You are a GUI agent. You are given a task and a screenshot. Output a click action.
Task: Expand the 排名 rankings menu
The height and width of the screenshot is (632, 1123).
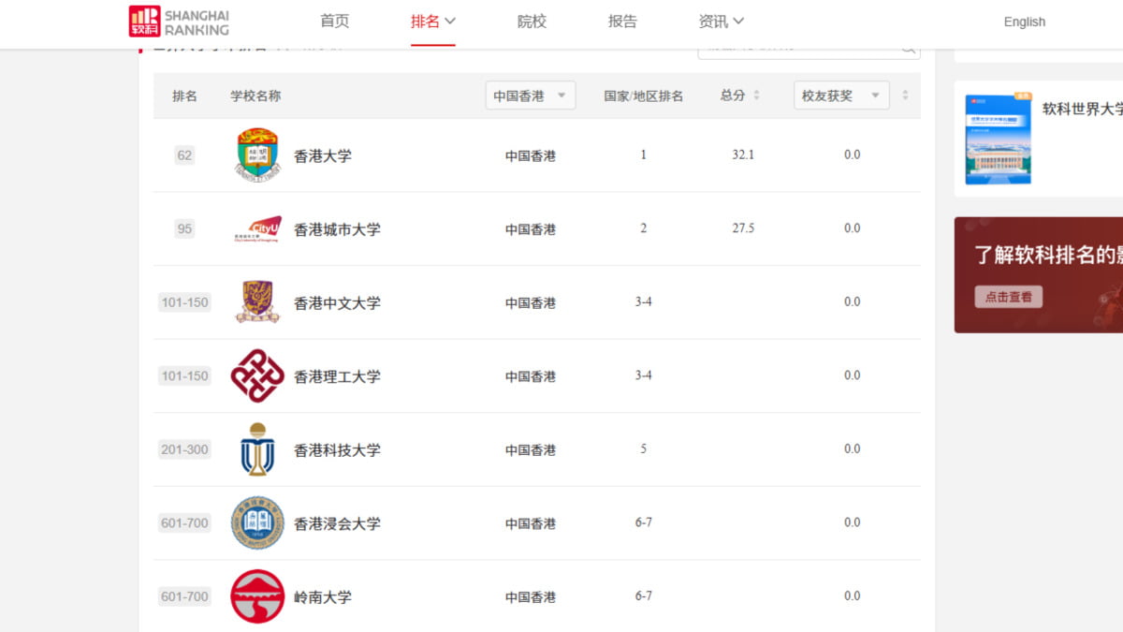coord(433,22)
